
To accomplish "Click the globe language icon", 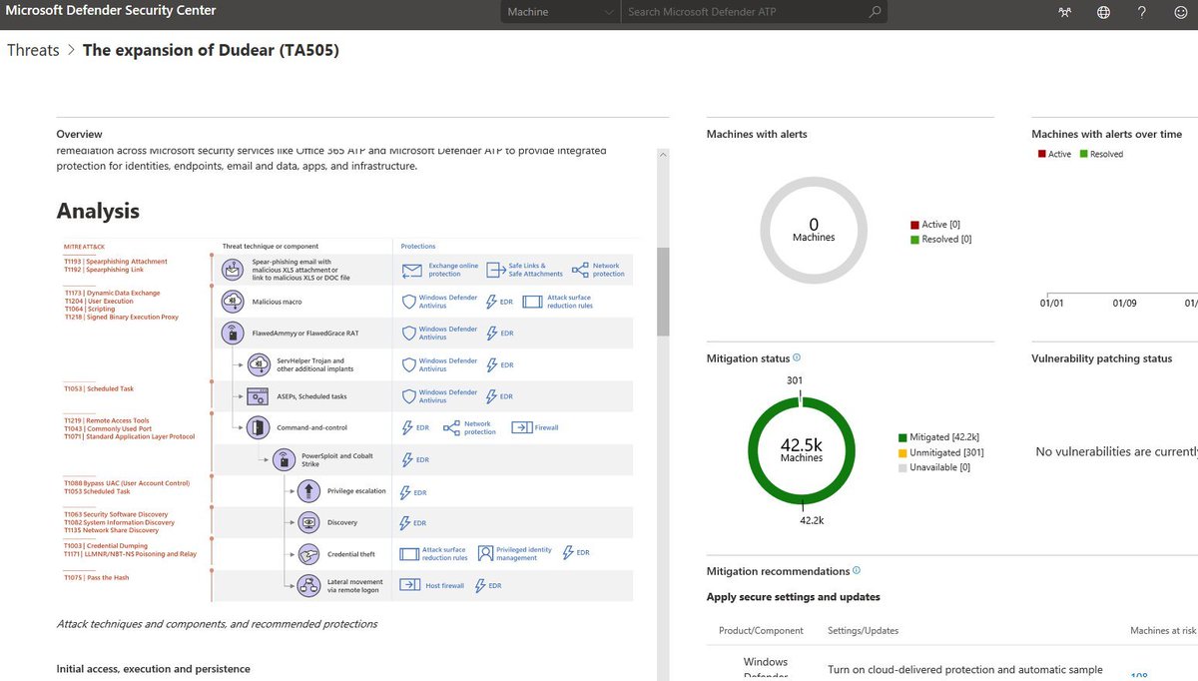I will pos(1103,12).
